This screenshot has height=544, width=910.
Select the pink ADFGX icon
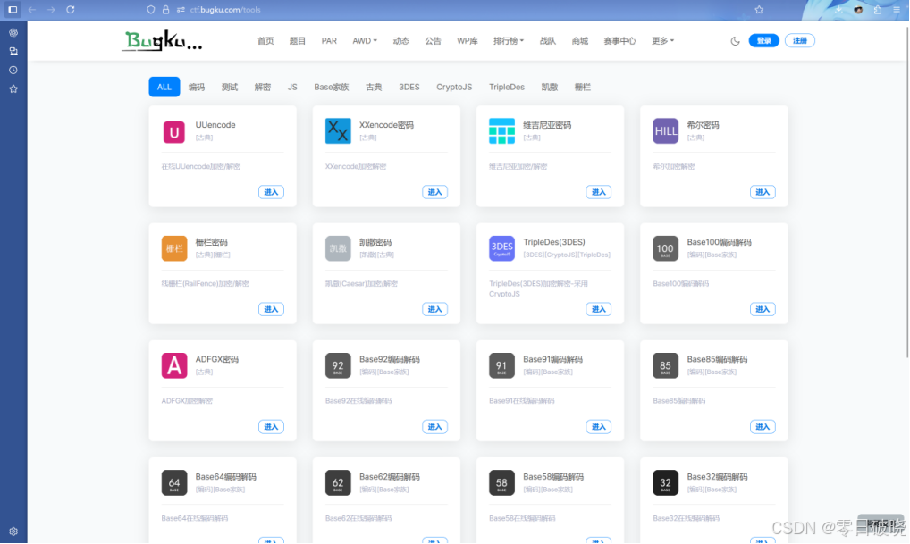click(174, 366)
